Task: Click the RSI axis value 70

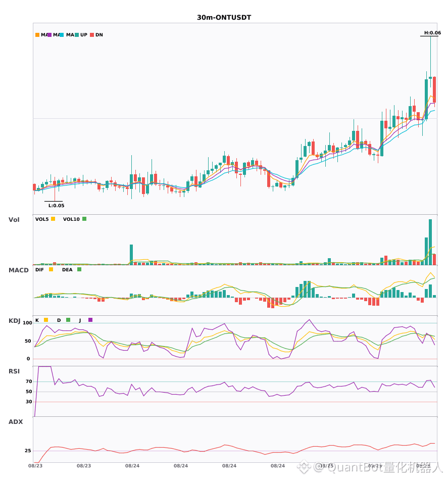Action: pyautogui.click(x=29, y=381)
